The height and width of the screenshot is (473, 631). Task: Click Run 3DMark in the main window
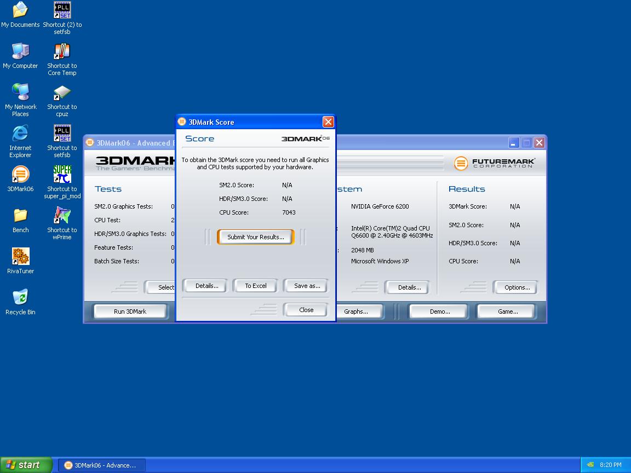[130, 312]
